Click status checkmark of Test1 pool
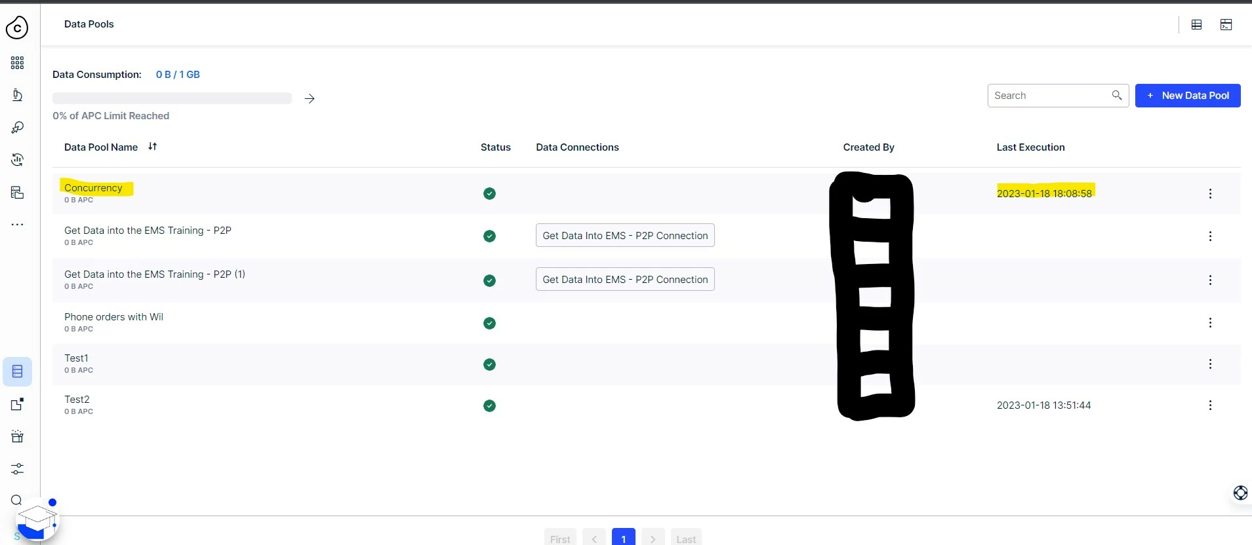 coord(489,364)
